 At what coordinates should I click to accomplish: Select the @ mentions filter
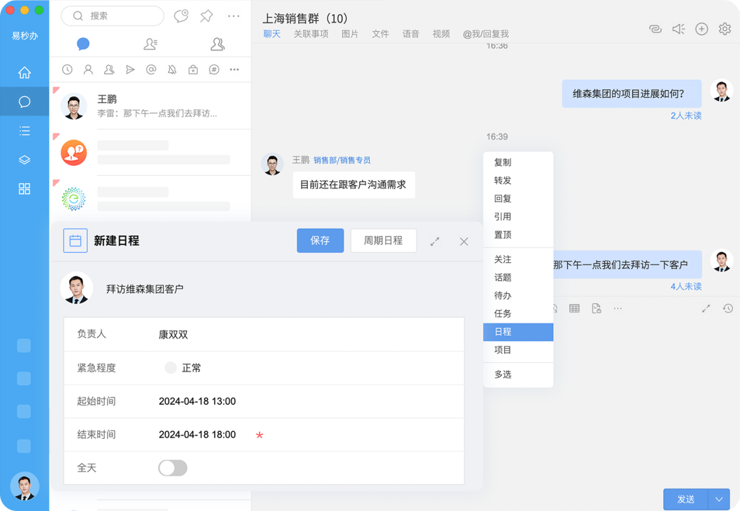(x=152, y=70)
